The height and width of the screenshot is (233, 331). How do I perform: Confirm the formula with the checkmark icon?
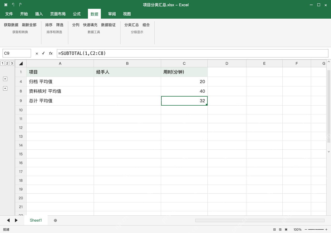pyautogui.click(x=43, y=53)
